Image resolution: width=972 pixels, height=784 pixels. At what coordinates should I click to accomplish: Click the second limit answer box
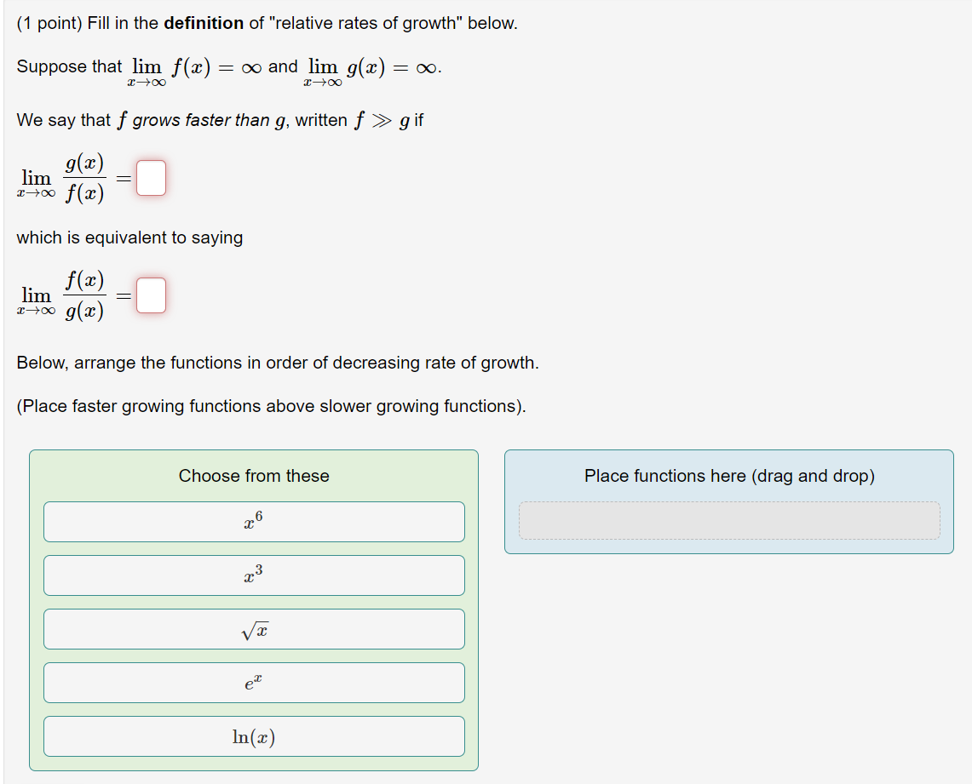pos(152,295)
